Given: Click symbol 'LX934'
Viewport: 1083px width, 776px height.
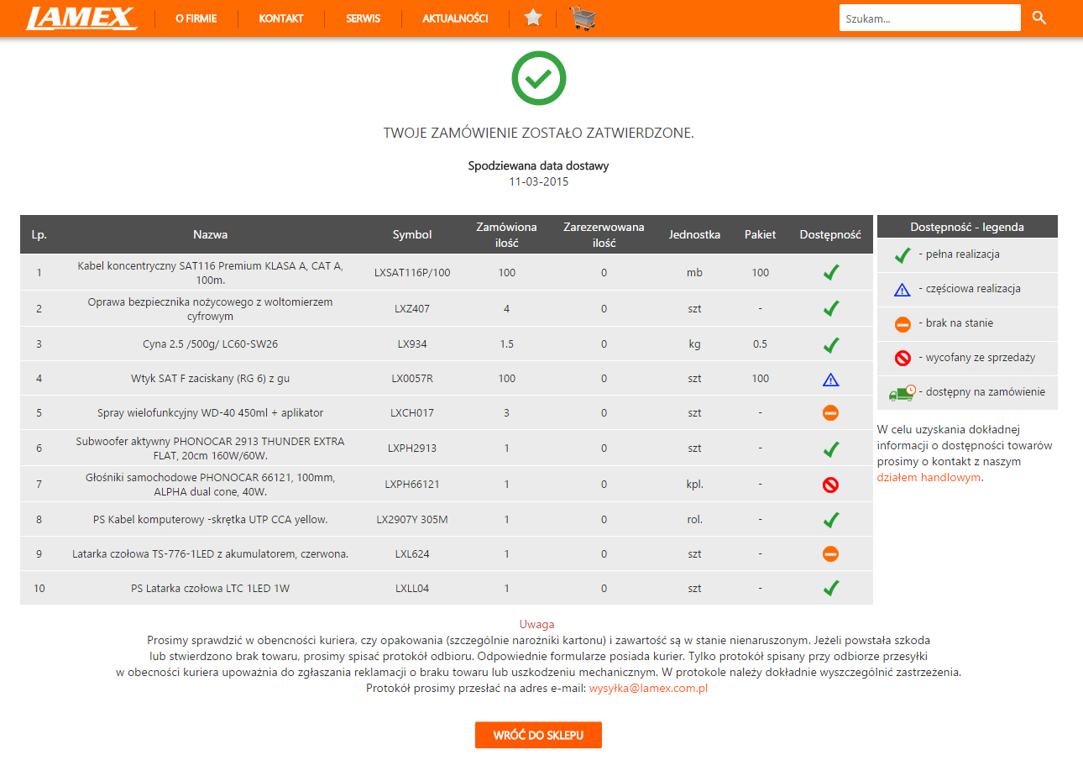Looking at the screenshot, I should (412, 344).
